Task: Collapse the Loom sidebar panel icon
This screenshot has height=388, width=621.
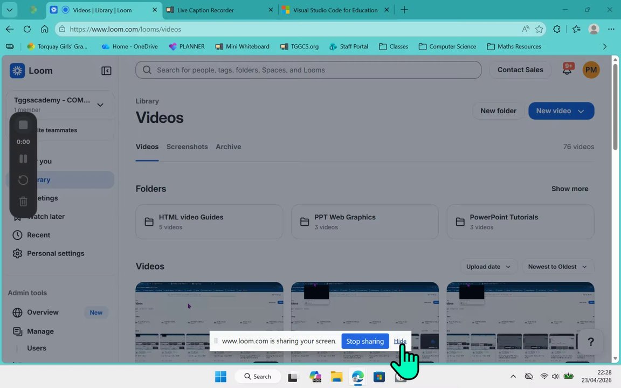Action: click(x=106, y=71)
